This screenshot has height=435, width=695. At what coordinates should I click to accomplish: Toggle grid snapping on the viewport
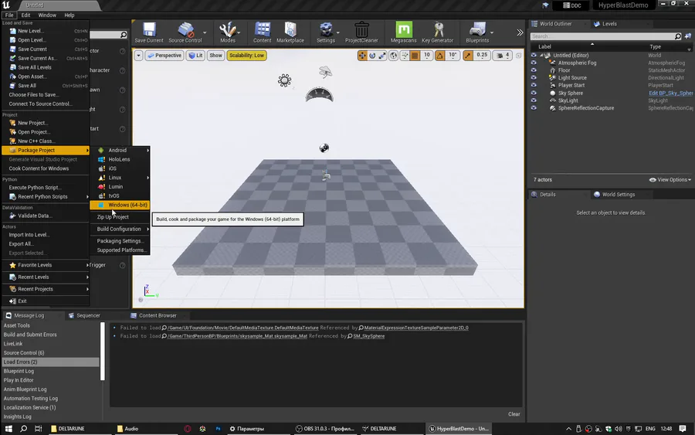[415, 56]
